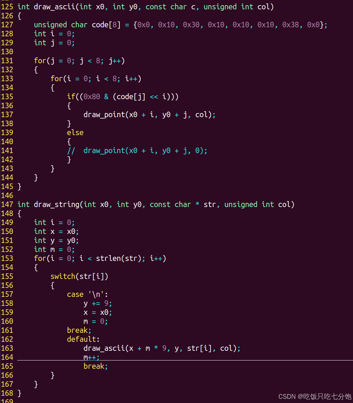353x403 pixels.
Task: Click the 'break;' on line 165
Action: coord(96,366)
